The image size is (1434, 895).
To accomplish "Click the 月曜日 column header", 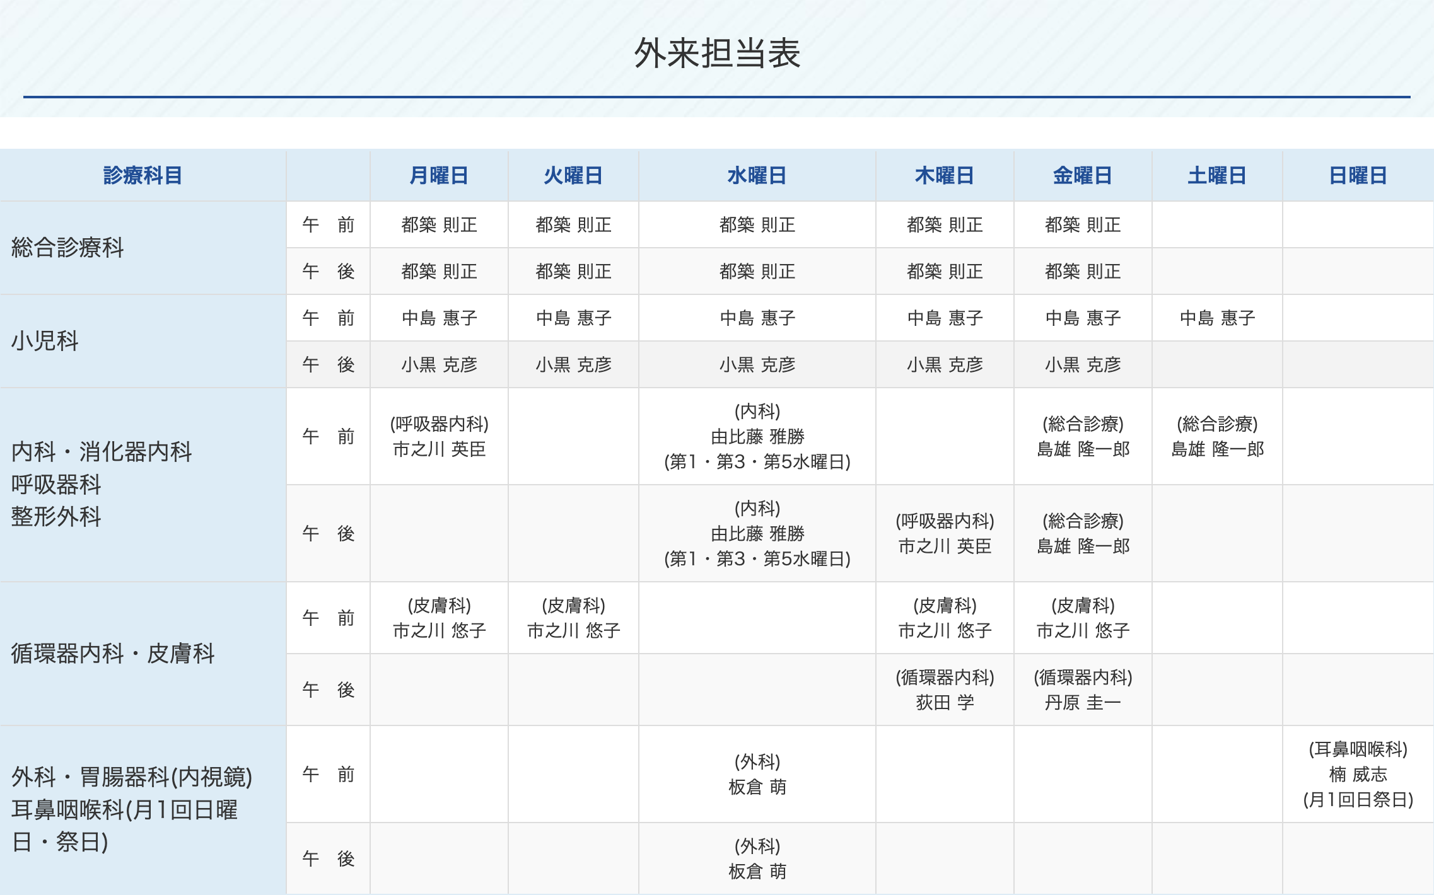I will point(439,175).
